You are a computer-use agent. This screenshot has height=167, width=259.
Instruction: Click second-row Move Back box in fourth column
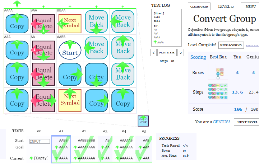click(96, 48)
